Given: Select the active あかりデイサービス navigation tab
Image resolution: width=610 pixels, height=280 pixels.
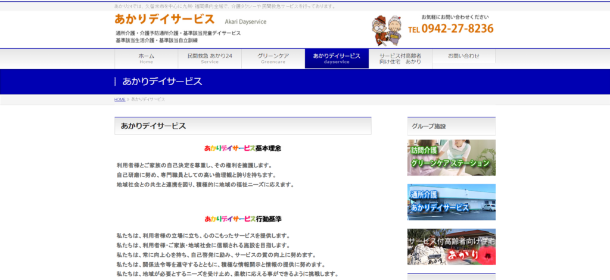Looking at the screenshot, I should point(337,58).
